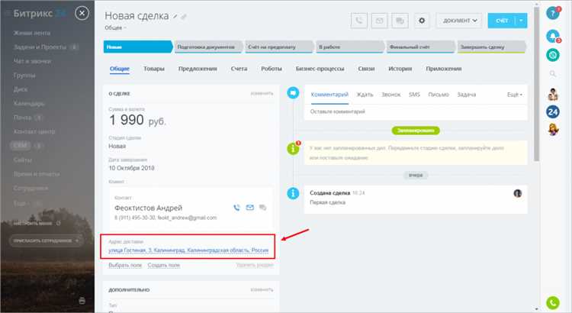The image size is (572, 313).
Task: Click the Удалить раздел link
Action: [255, 265]
